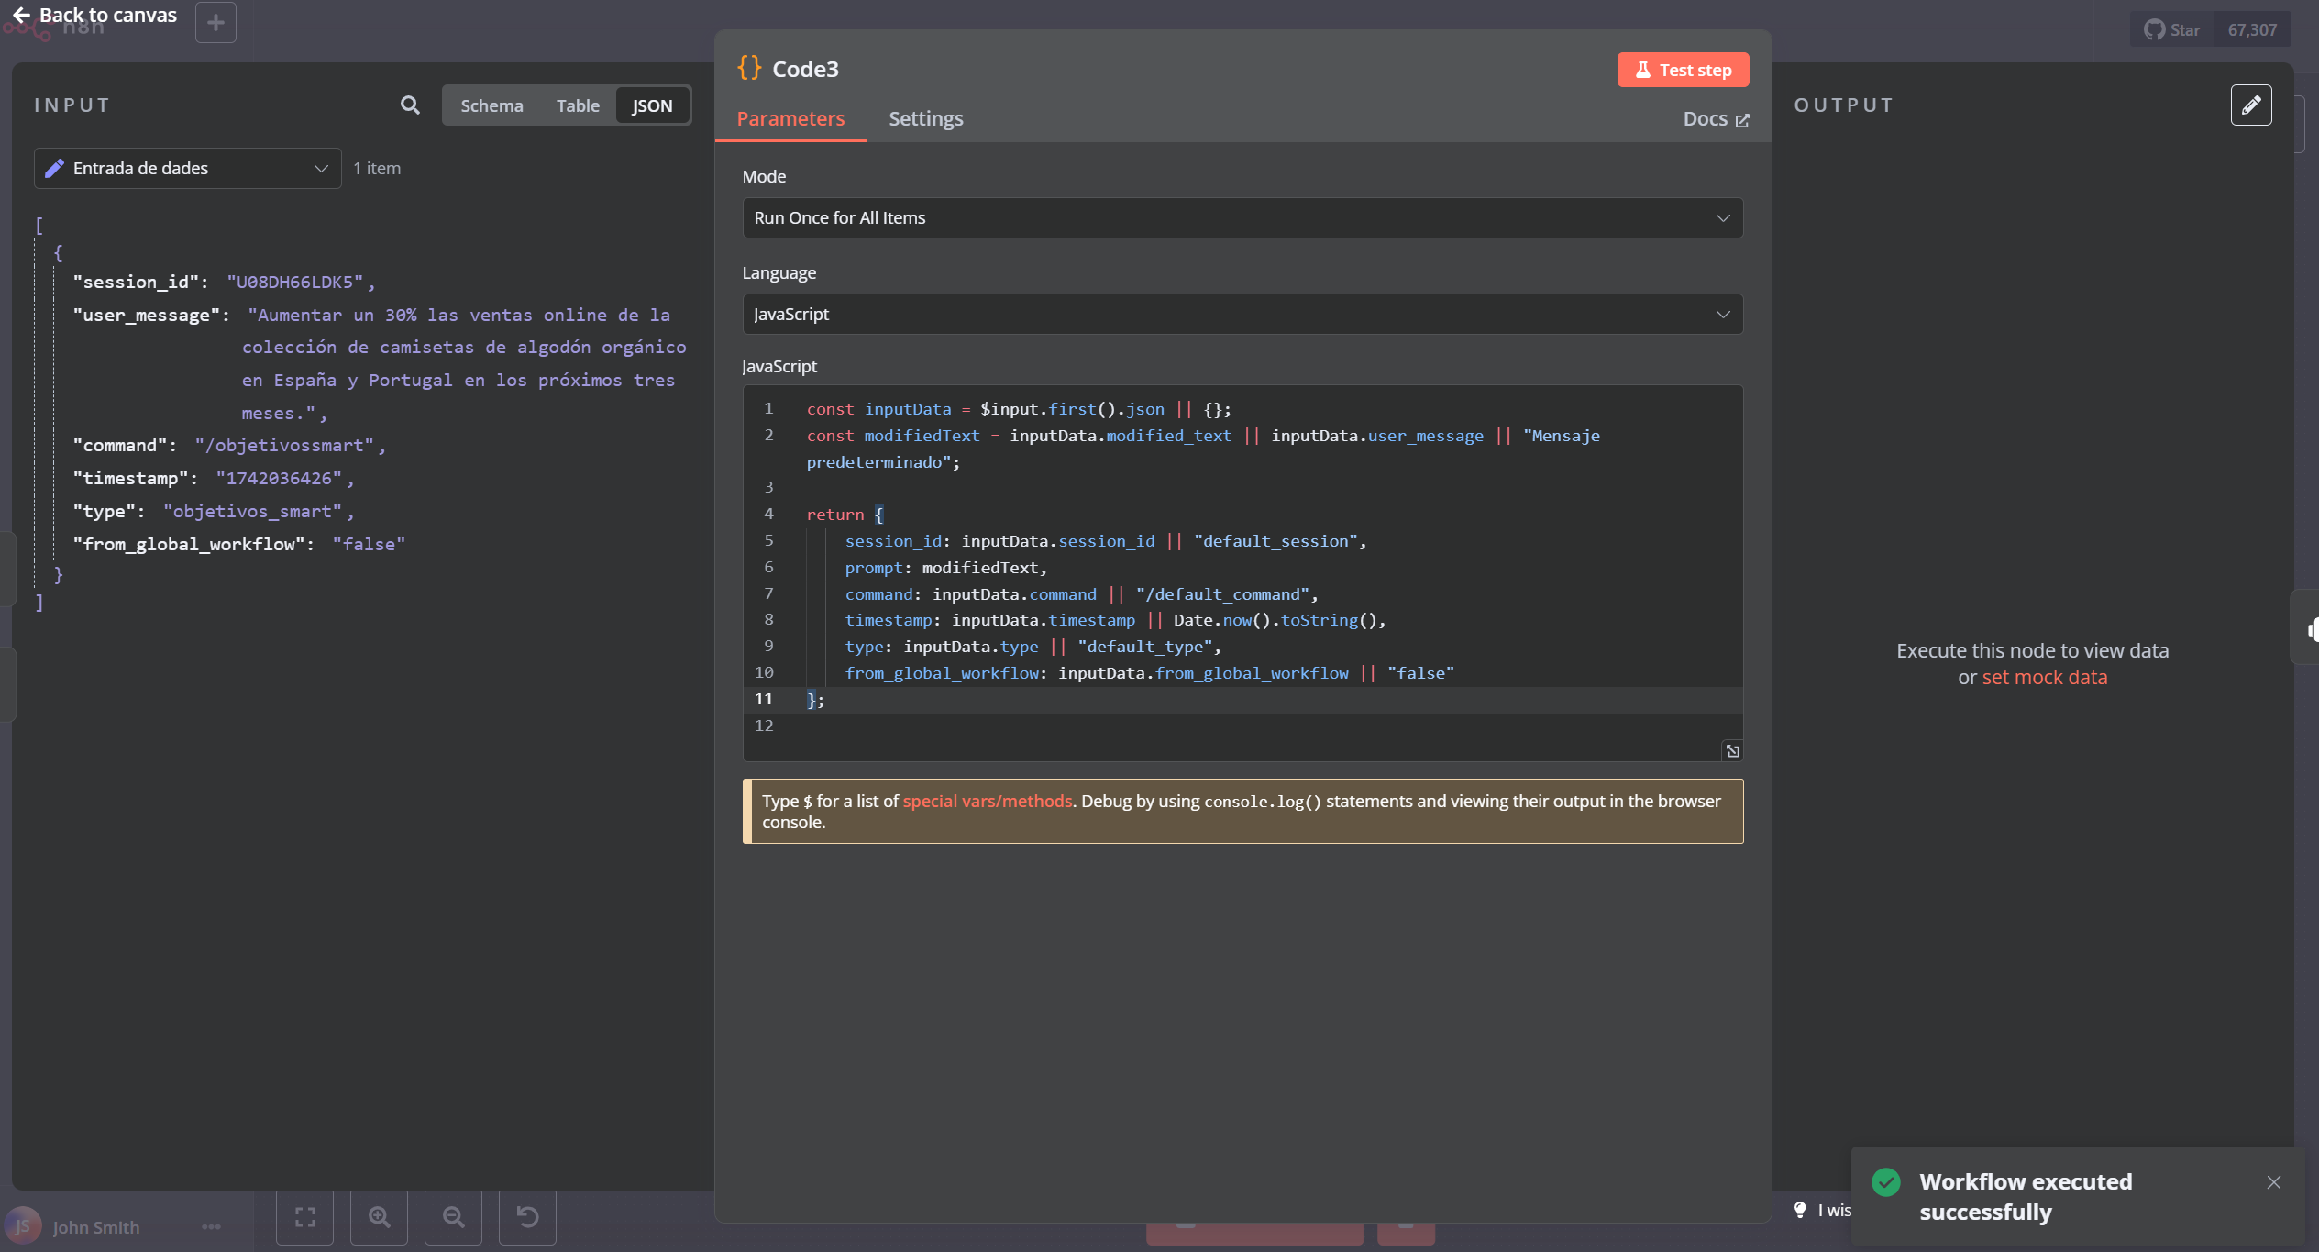Click the expand code editor icon
Viewport: 2319px width, 1252px height.
click(x=1732, y=751)
